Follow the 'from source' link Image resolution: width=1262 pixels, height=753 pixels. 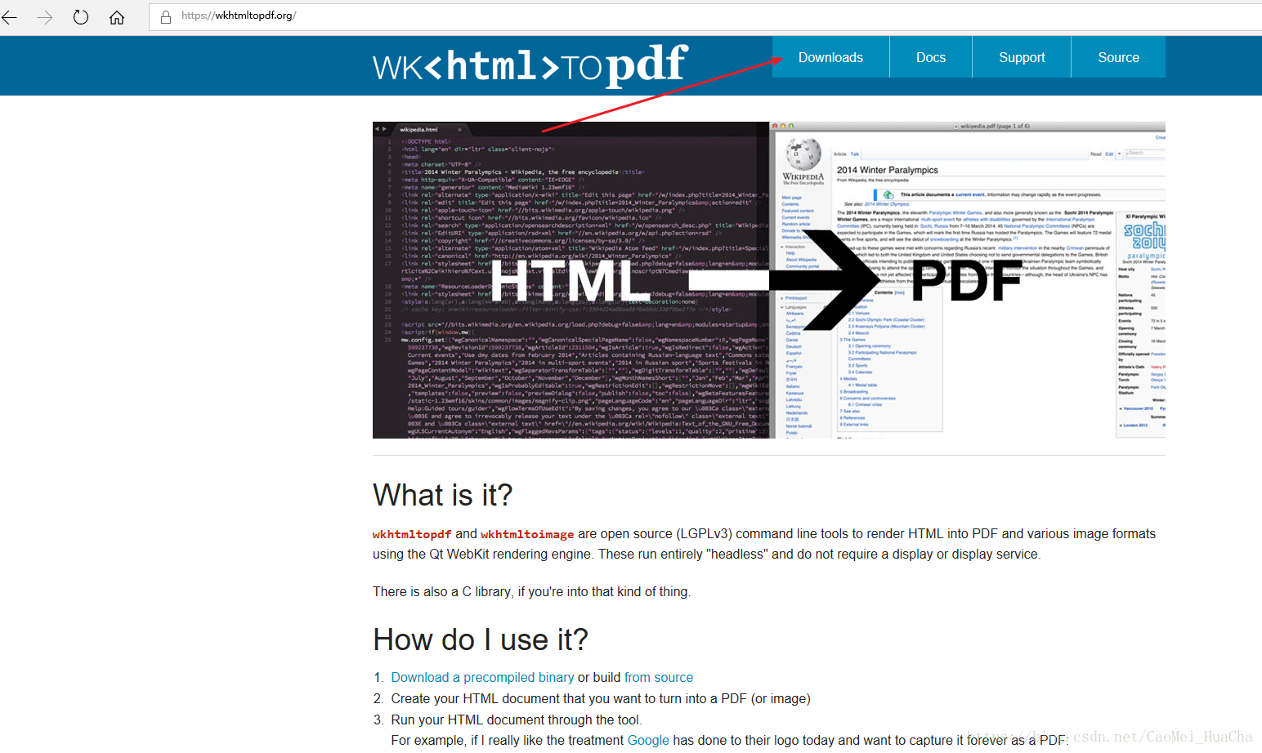point(659,677)
